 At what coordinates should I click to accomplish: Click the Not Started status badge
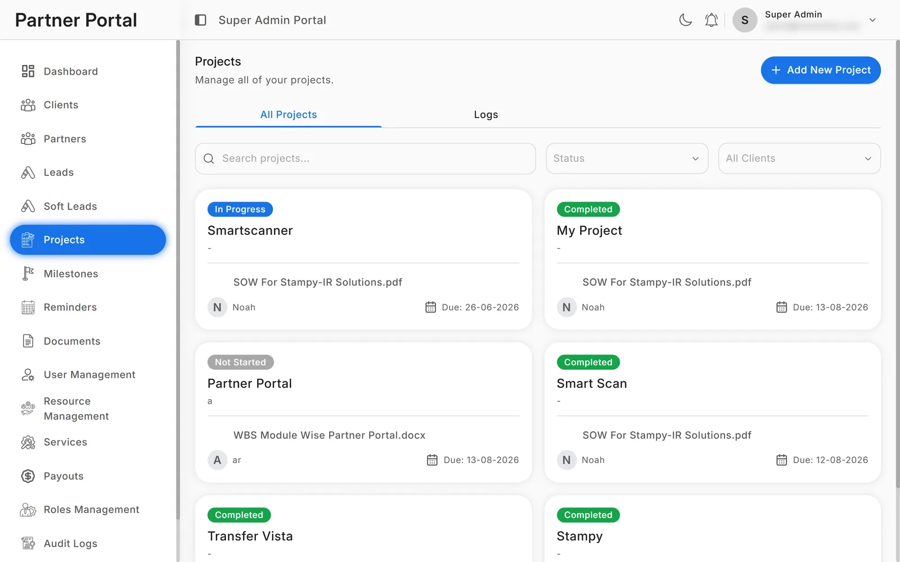[x=241, y=362]
